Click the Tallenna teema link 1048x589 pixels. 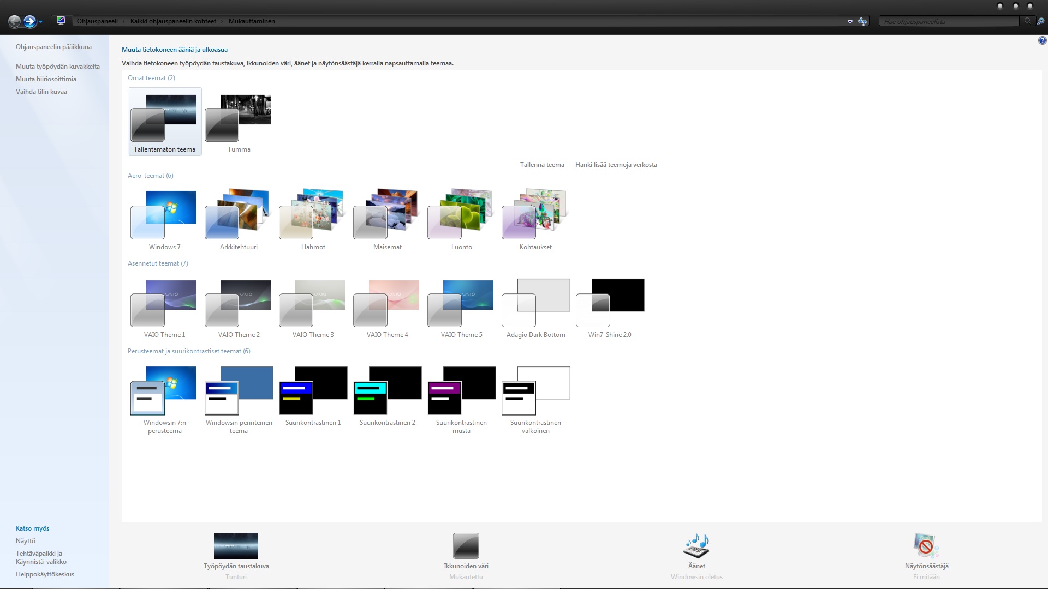[x=542, y=165]
